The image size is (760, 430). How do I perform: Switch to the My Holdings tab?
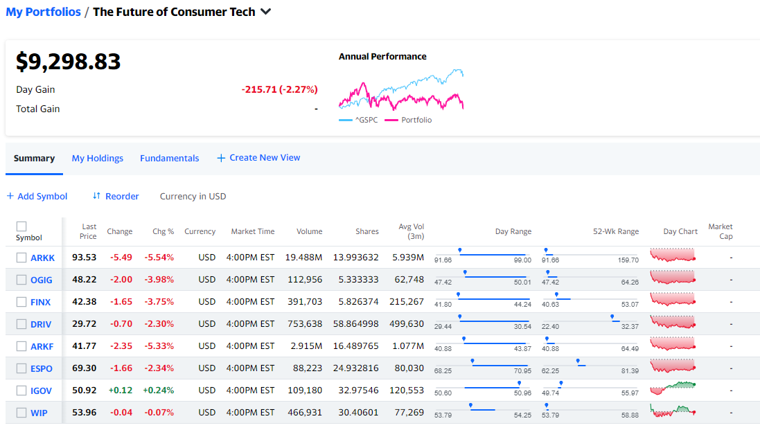[x=98, y=158]
